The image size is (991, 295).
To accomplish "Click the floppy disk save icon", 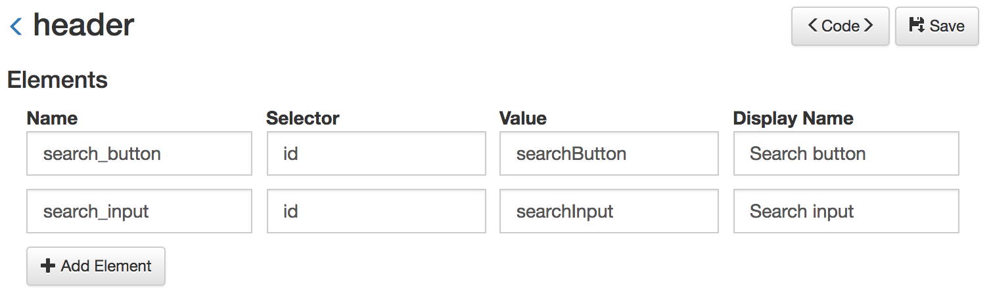I will pos(916,26).
